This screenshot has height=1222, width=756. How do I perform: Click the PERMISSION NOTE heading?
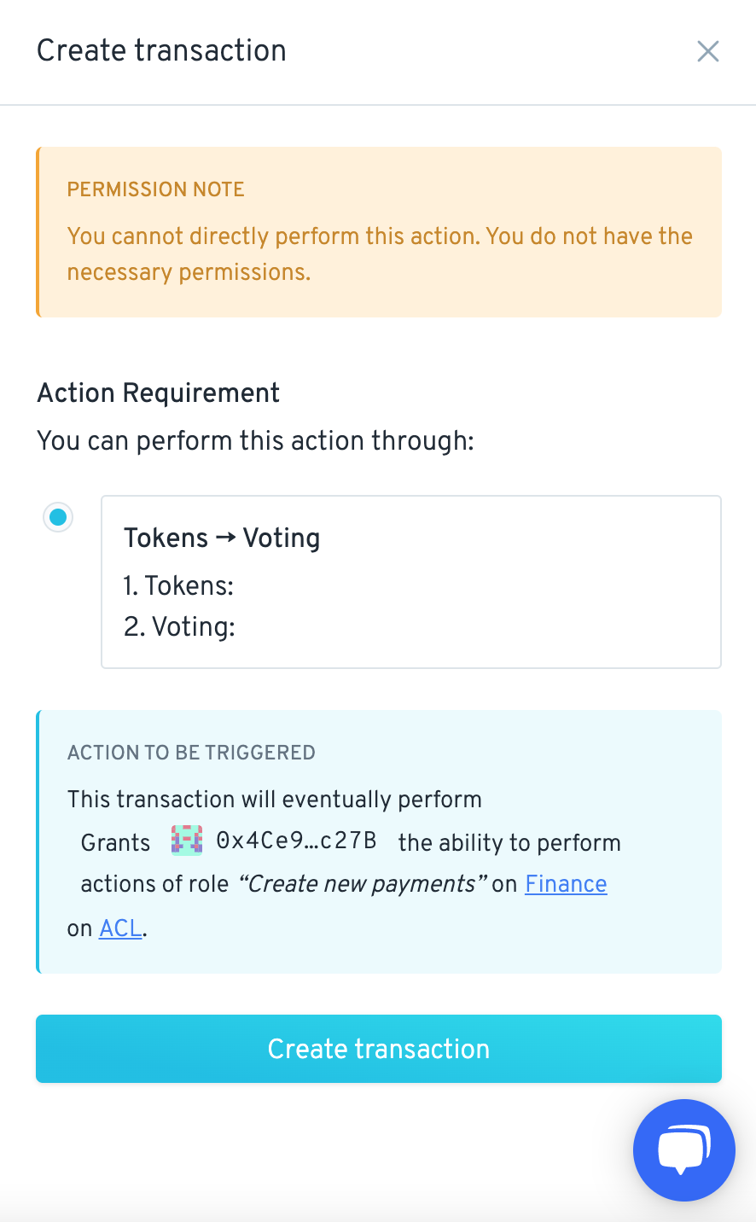156,189
